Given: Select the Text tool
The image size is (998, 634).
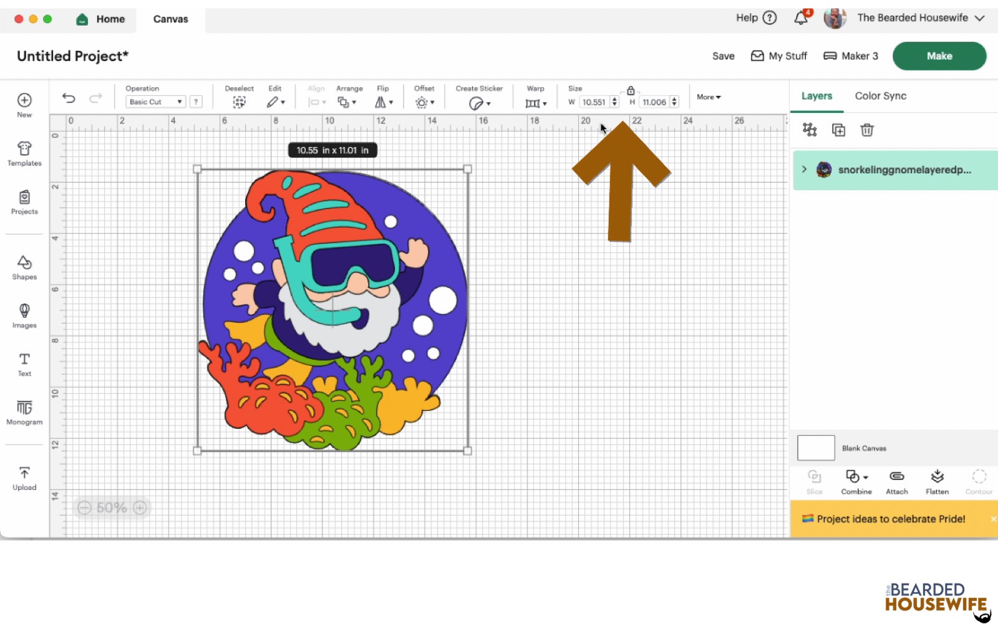Looking at the screenshot, I should [24, 364].
